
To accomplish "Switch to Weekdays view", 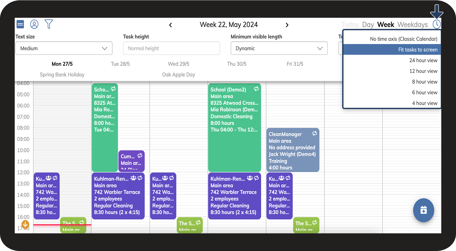I will coord(412,25).
